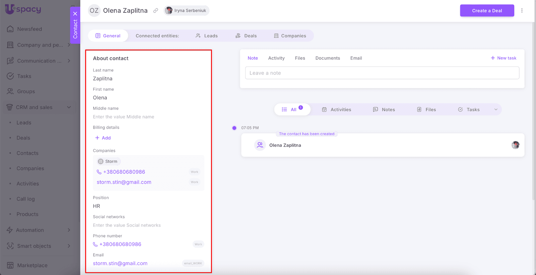Select the Activity tab in note panel
Image resolution: width=536 pixels, height=275 pixels.
click(x=276, y=58)
